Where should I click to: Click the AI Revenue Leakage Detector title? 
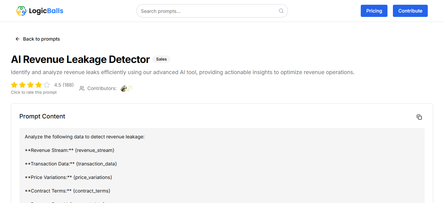80,59
